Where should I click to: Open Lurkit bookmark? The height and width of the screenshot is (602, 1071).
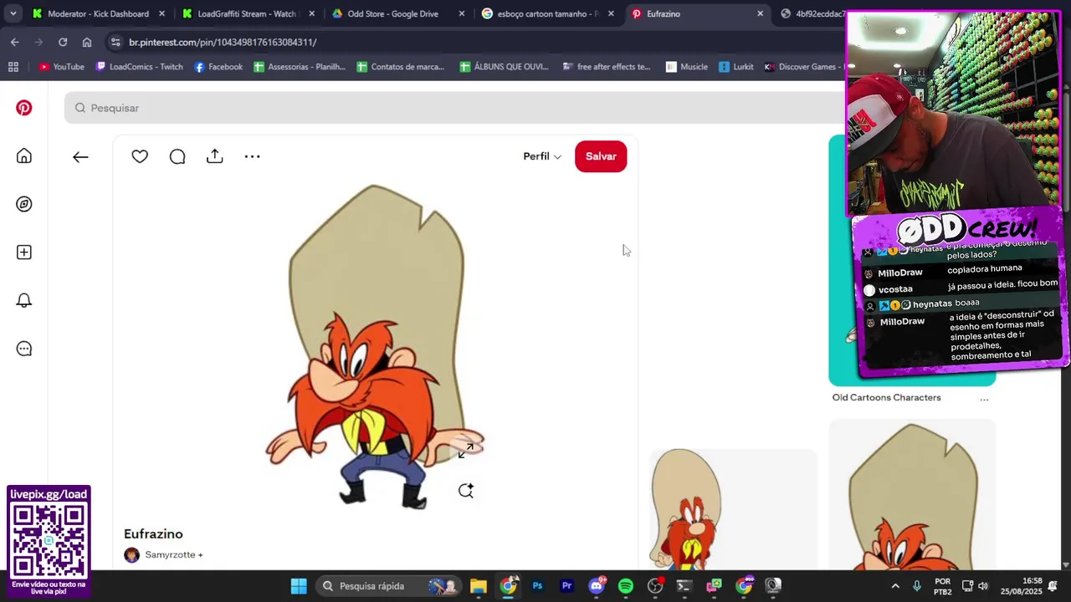point(736,67)
